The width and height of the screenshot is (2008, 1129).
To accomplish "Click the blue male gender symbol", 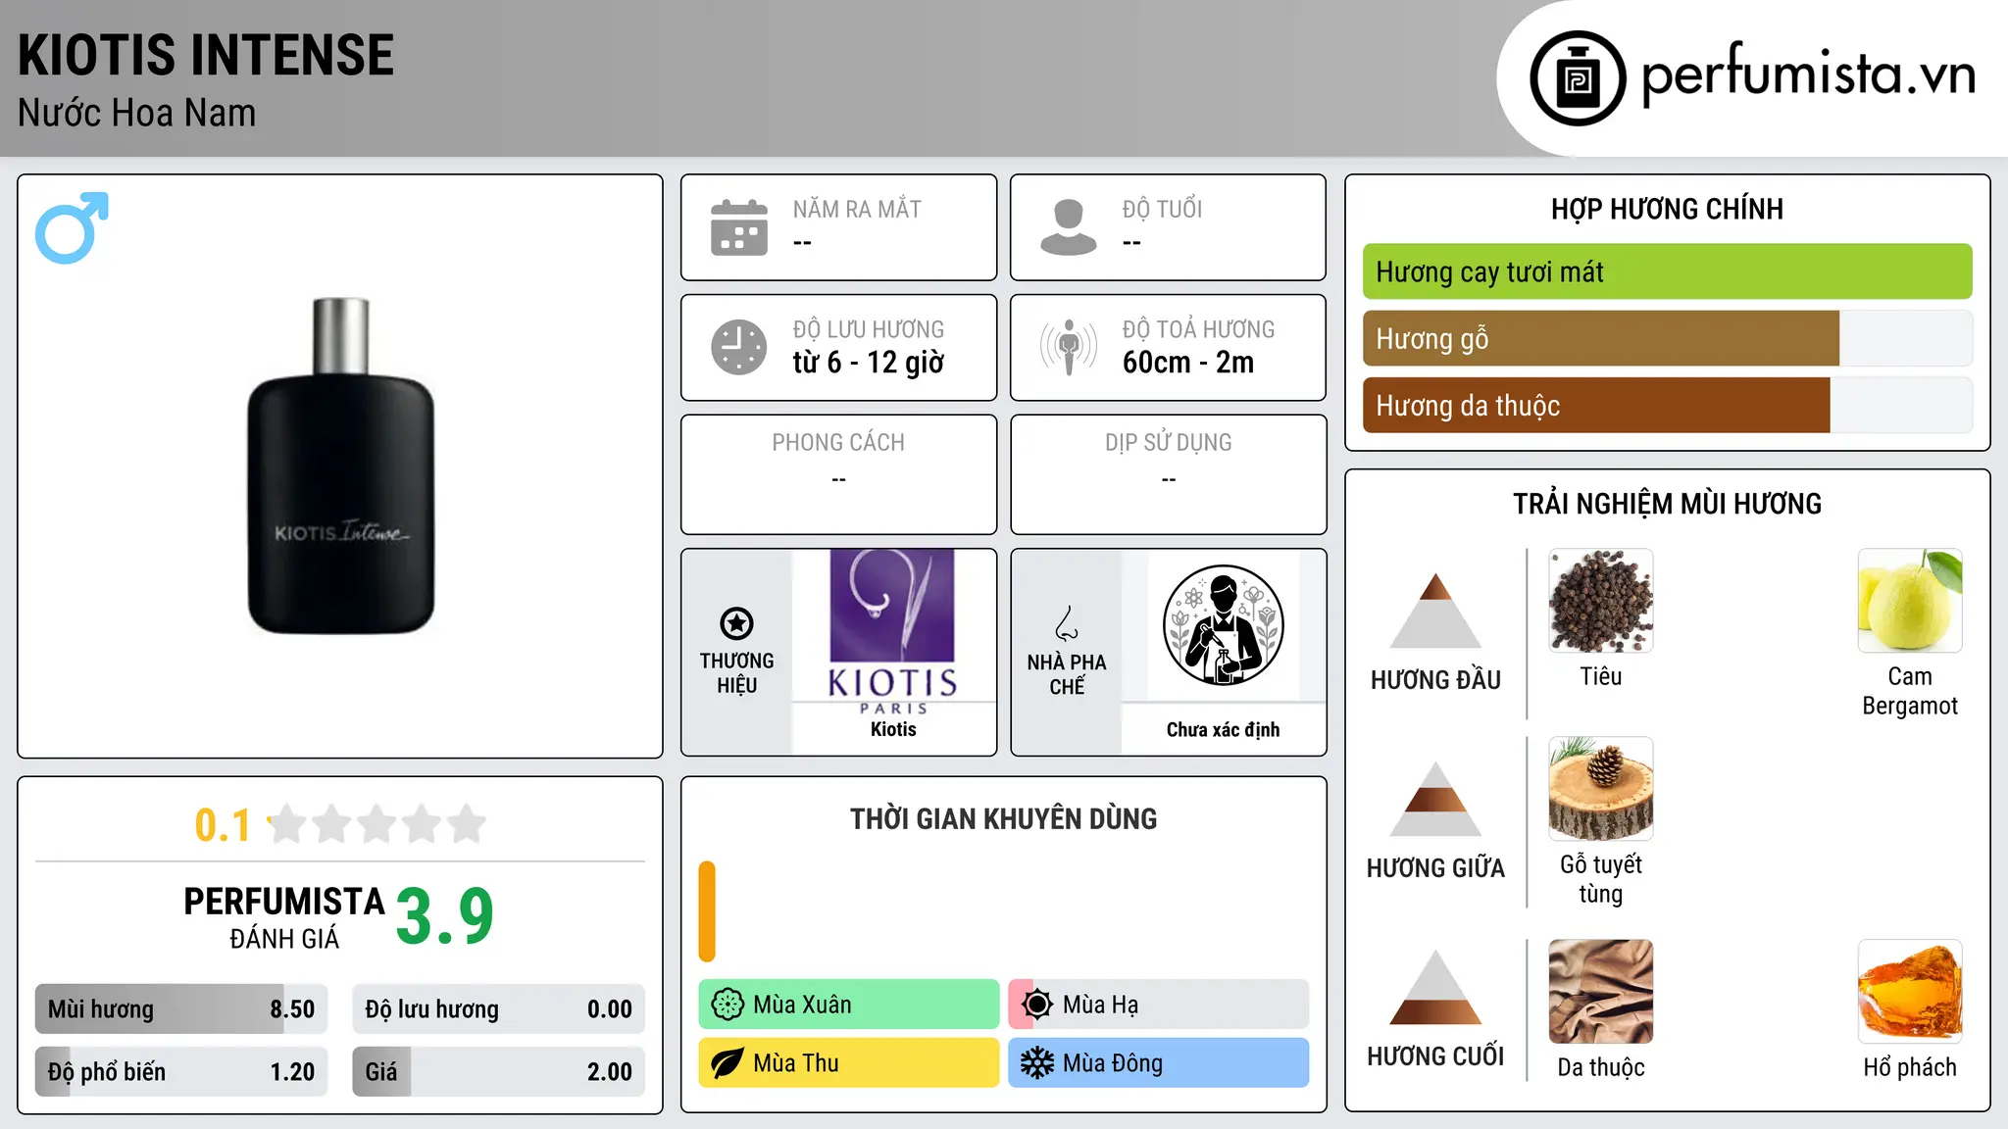I will tap(72, 227).
